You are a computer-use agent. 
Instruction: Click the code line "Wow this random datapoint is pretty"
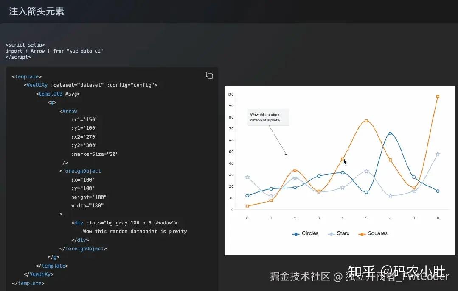[135, 231]
